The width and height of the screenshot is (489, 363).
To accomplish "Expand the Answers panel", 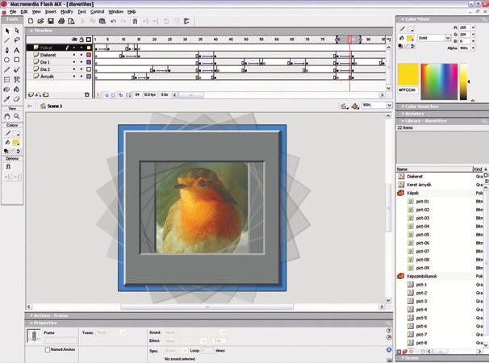I will click(x=415, y=114).
